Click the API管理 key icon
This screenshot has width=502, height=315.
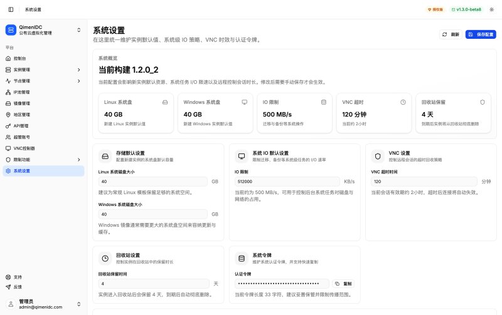(x=8, y=126)
